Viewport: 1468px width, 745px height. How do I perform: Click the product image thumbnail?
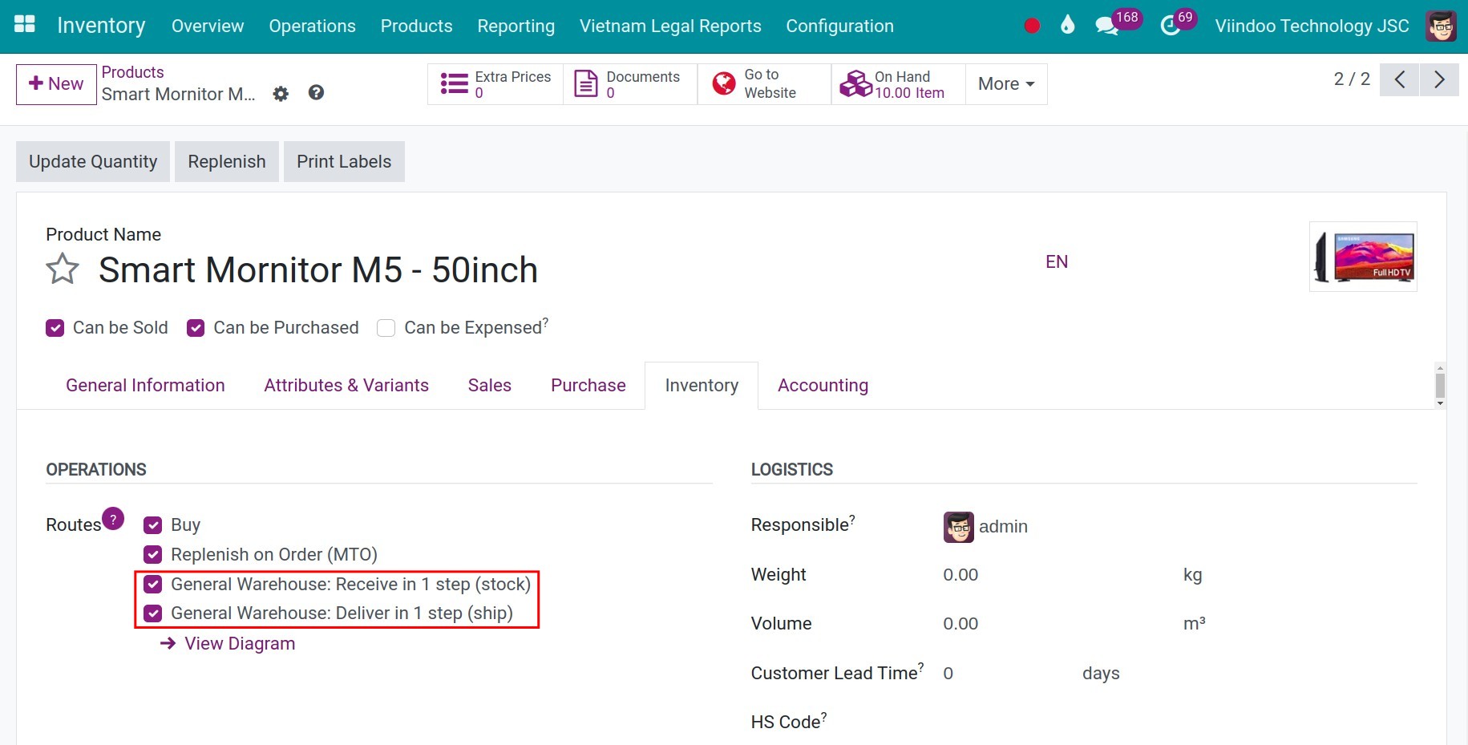(1362, 257)
